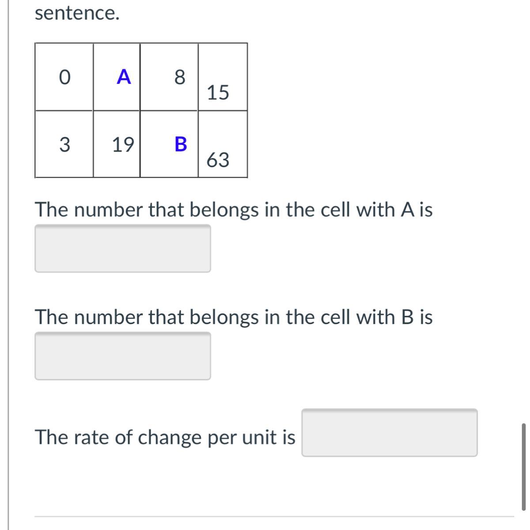Image resolution: width=530 pixels, height=530 pixels.
Task: Select the table cell containing 3
Action: click(x=64, y=144)
